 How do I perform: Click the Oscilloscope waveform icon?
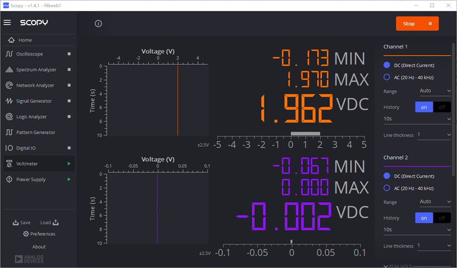click(10, 54)
